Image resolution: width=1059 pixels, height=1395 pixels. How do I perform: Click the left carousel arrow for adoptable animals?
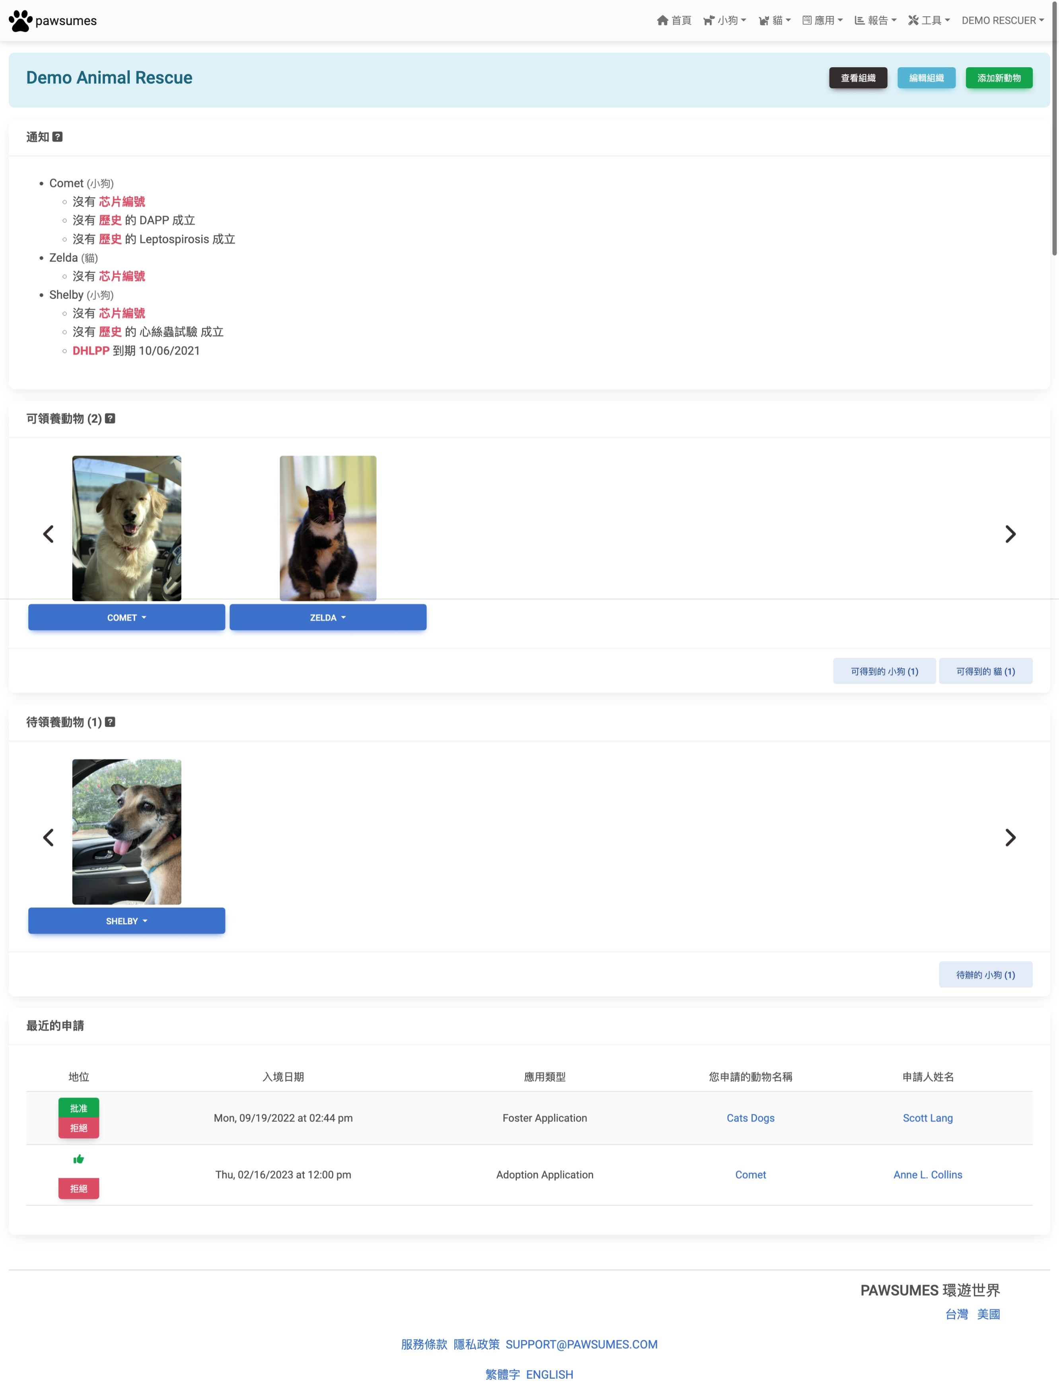[x=49, y=533]
